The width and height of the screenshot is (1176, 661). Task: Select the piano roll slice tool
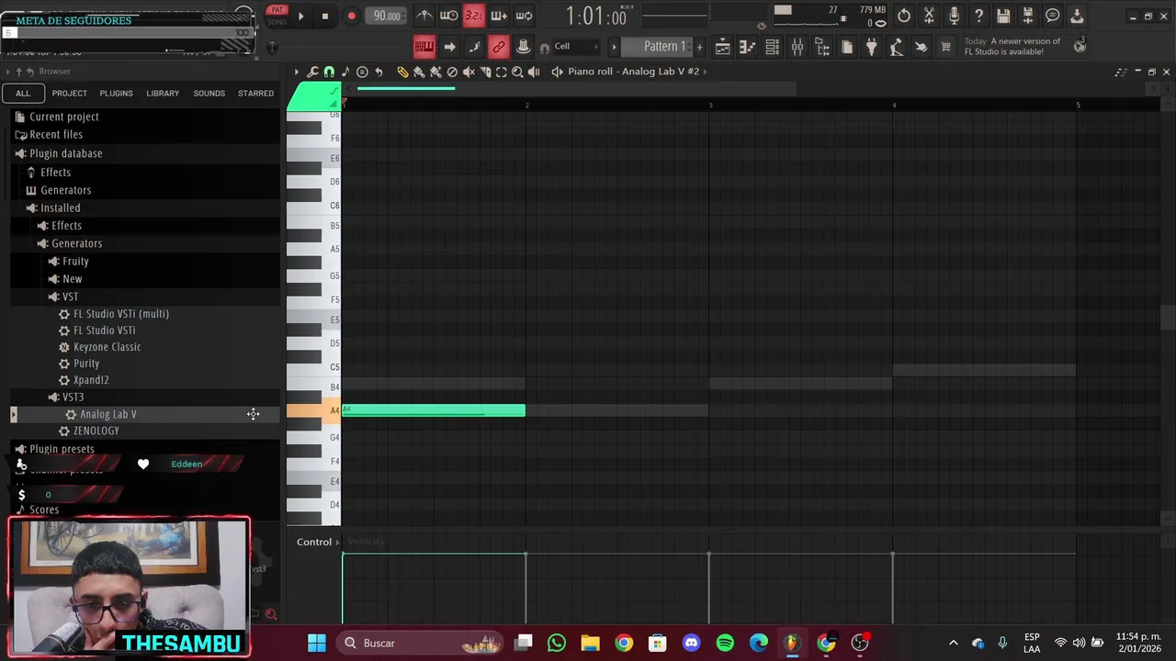(x=485, y=72)
